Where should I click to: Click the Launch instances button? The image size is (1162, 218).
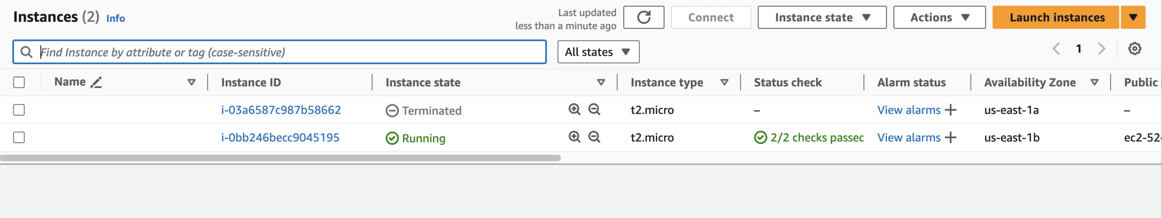click(x=1056, y=18)
